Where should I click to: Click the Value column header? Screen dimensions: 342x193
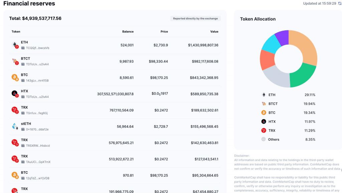pos(214,32)
